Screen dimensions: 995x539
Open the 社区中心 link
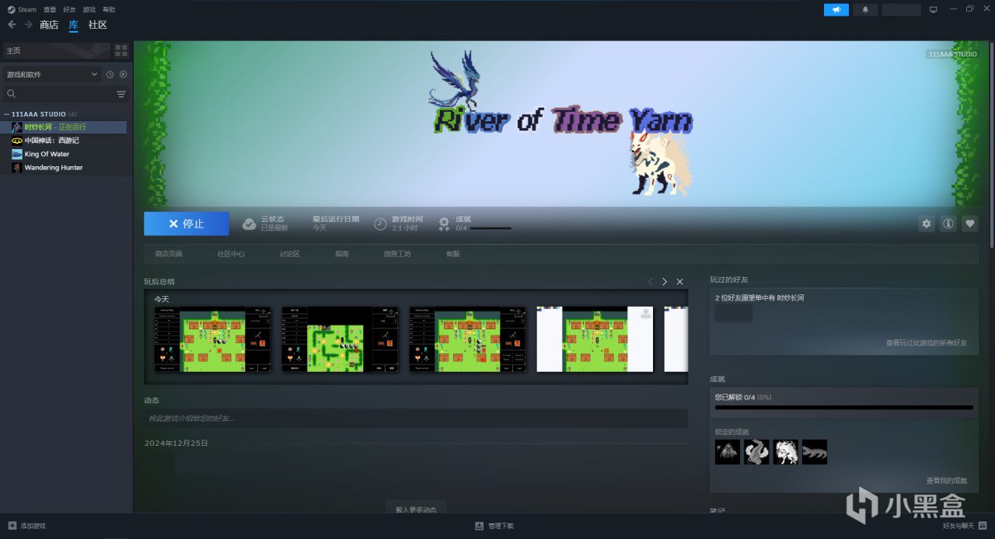point(231,254)
